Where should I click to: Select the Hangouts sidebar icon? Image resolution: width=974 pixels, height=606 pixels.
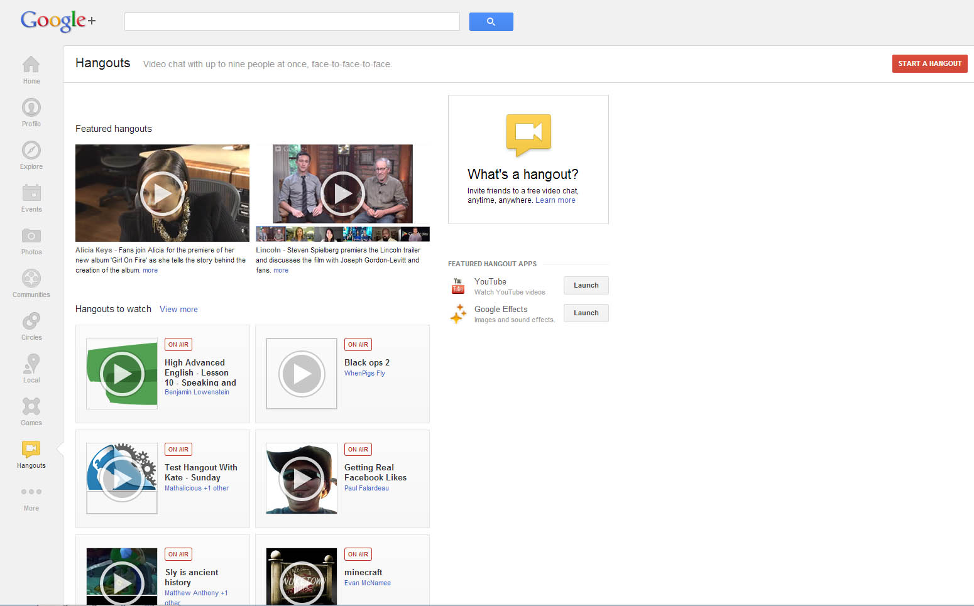pyautogui.click(x=31, y=449)
